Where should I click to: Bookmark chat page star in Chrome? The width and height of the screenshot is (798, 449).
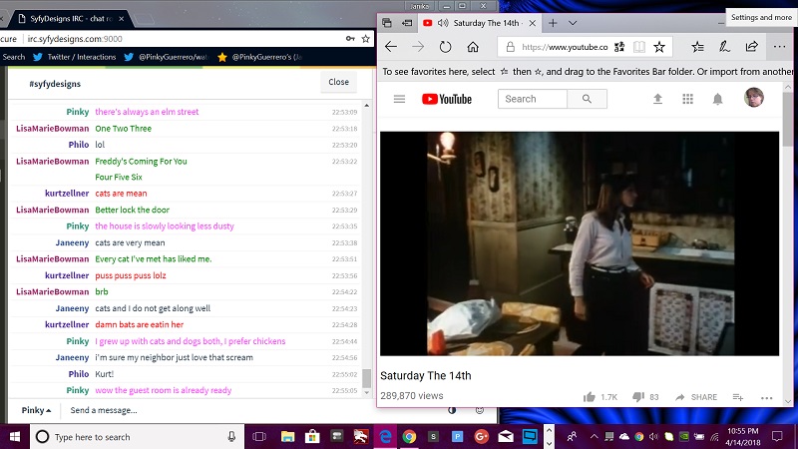pos(365,39)
